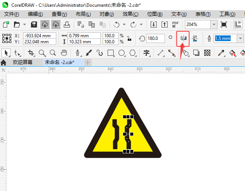Image resolution: width=245 pixels, height=191 pixels.
Task: Click the cloud download icon
Action: click(45, 24)
